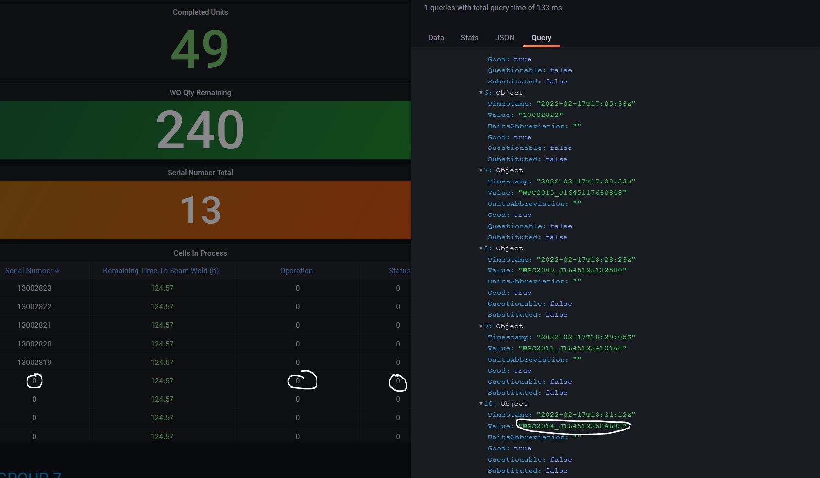Collapse Object 9 in the query response
Image resolution: width=820 pixels, height=478 pixels.
point(481,326)
